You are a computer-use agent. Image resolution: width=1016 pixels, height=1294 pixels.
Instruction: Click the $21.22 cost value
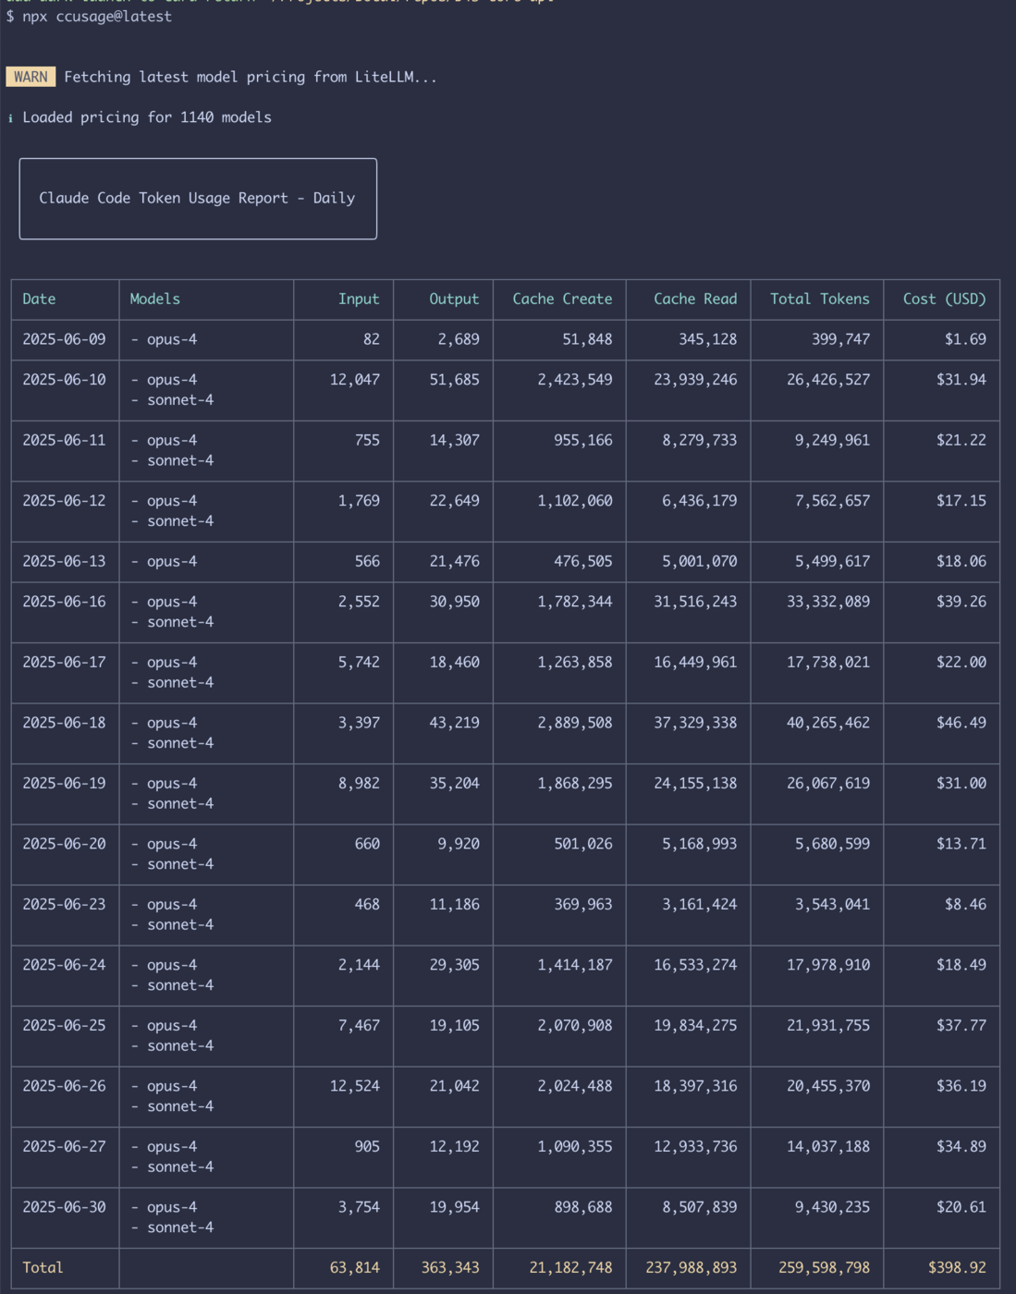[x=961, y=440]
